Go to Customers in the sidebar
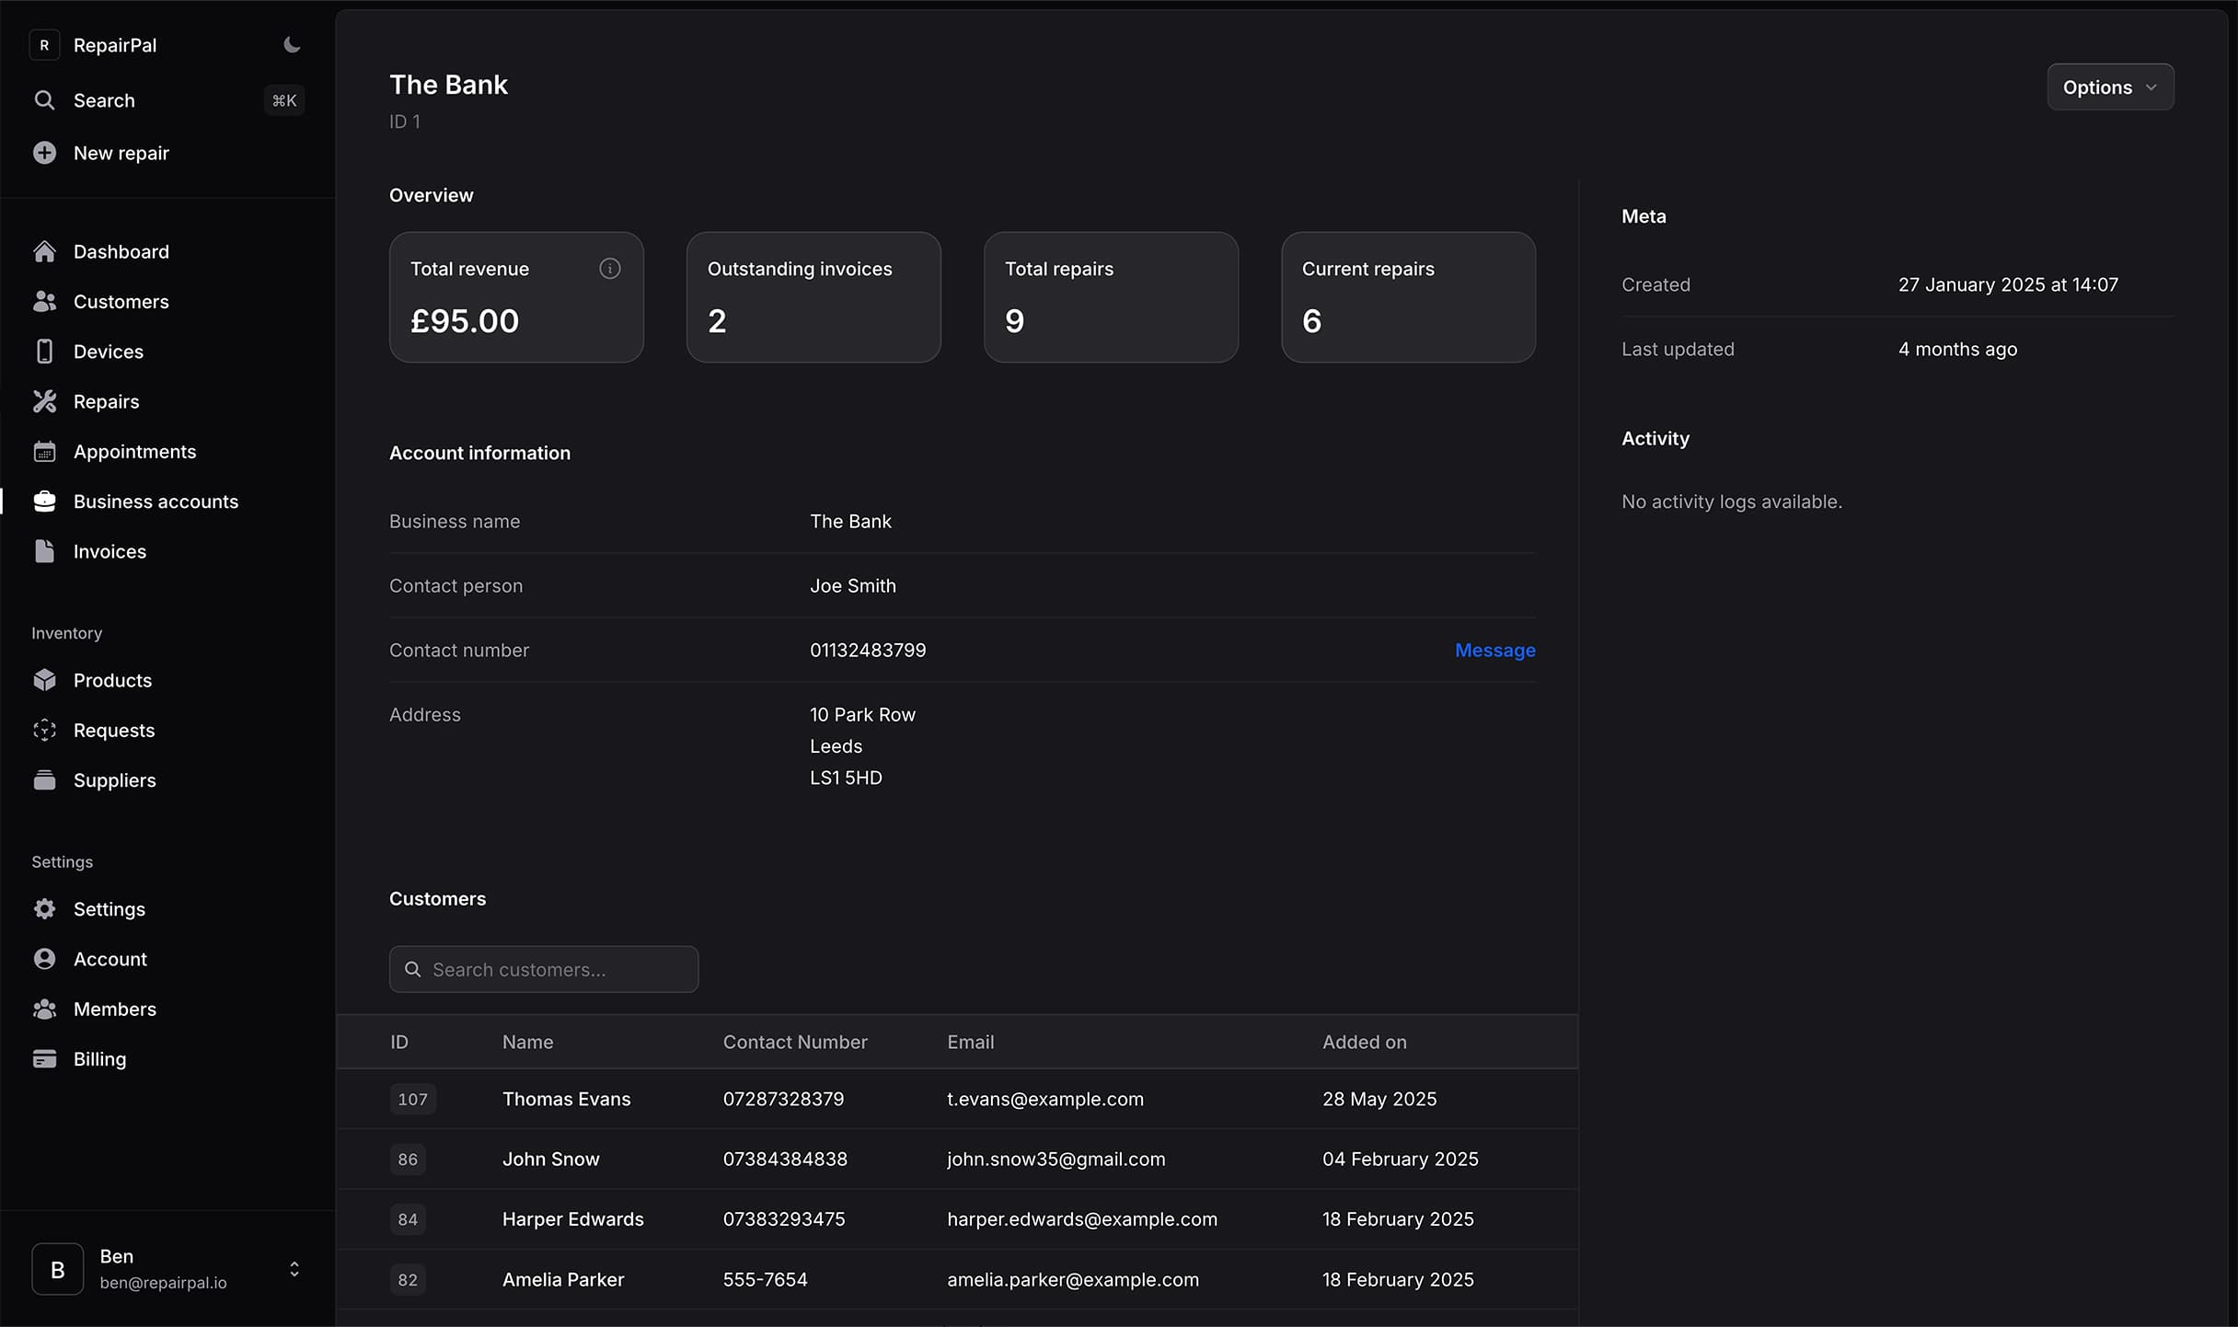The height and width of the screenshot is (1327, 2238). pos(121,302)
